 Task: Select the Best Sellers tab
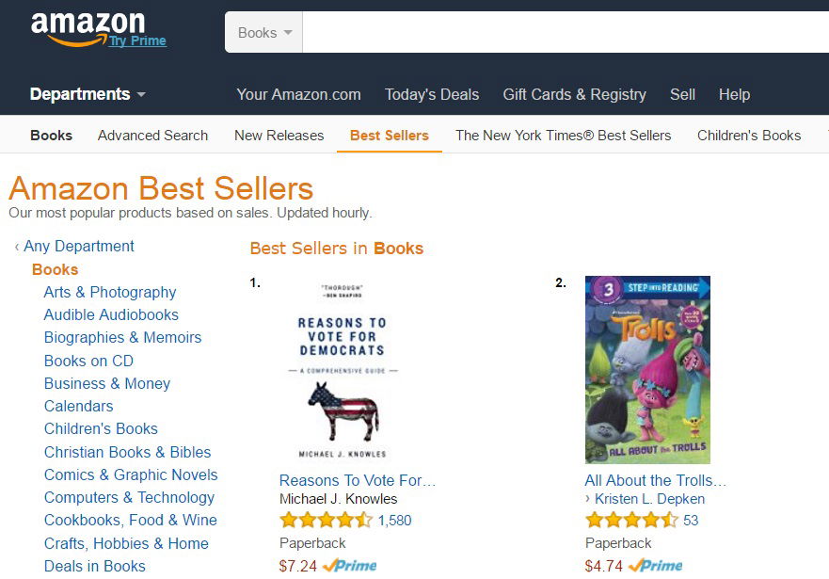click(389, 136)
